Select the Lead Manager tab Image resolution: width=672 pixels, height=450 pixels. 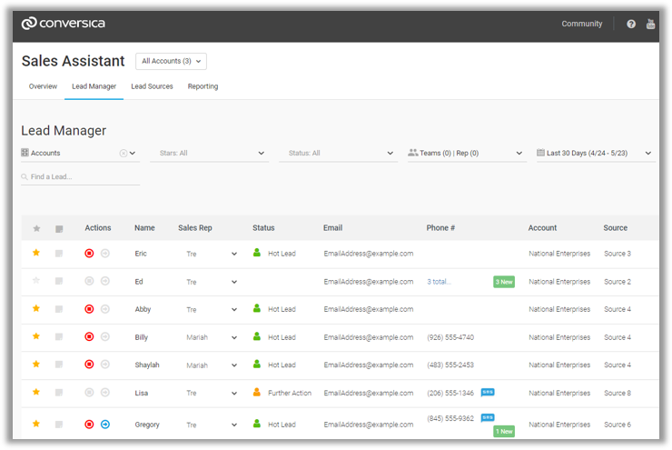94,86
